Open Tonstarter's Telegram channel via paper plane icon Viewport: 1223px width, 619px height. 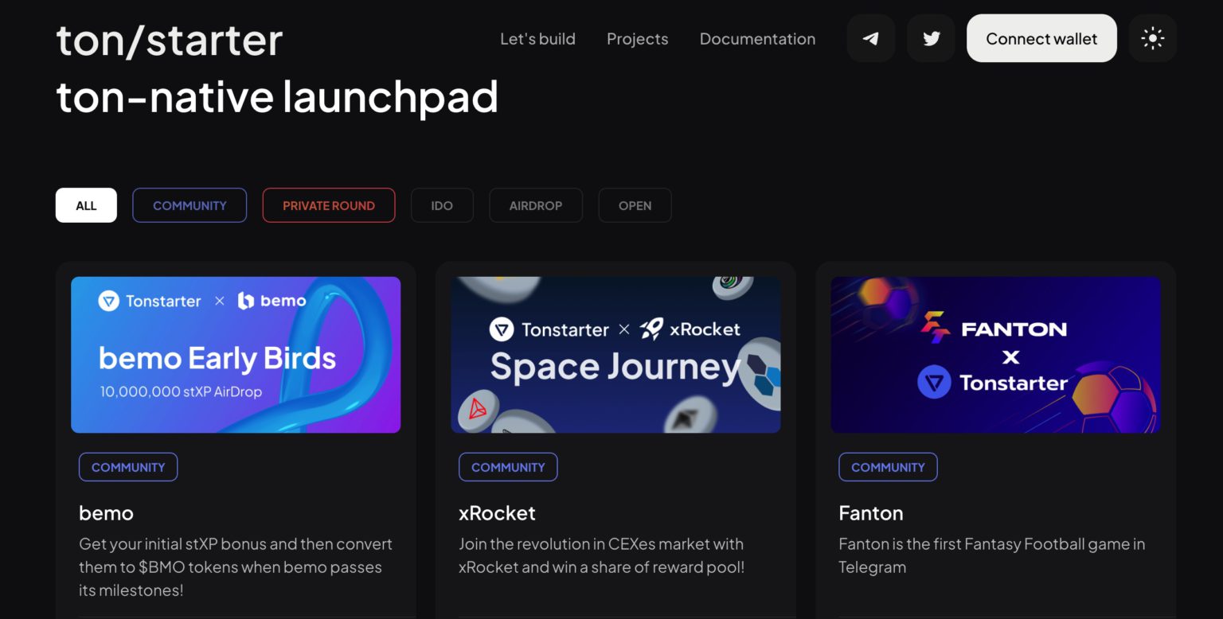[x=870, y=38]
